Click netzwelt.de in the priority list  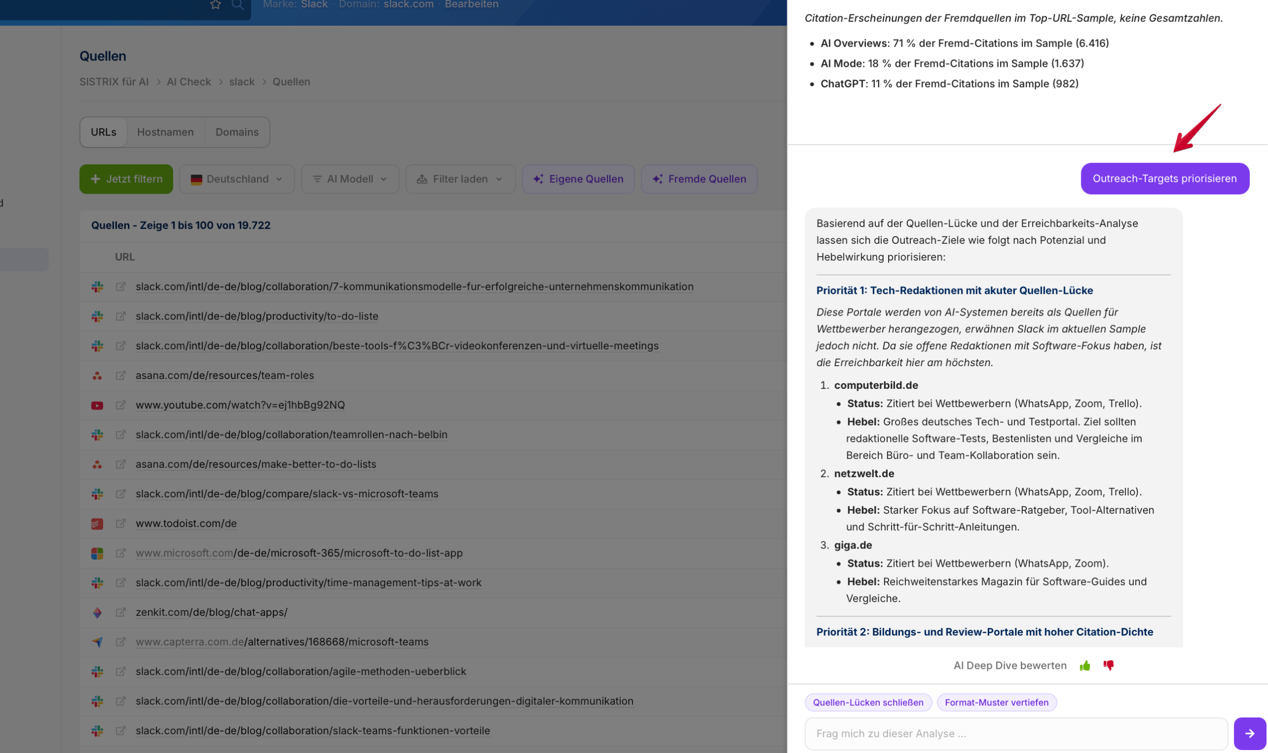[864, 474]
